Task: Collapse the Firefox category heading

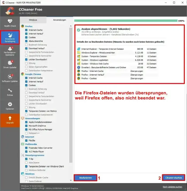Action: (29, 26)
